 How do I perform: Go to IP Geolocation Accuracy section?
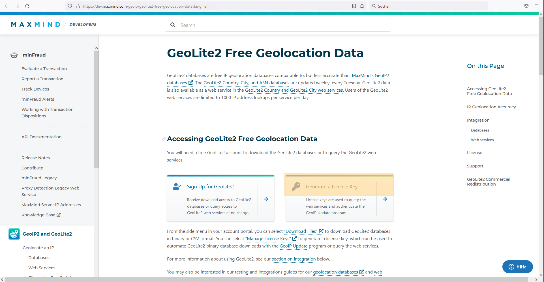[491, 107]
